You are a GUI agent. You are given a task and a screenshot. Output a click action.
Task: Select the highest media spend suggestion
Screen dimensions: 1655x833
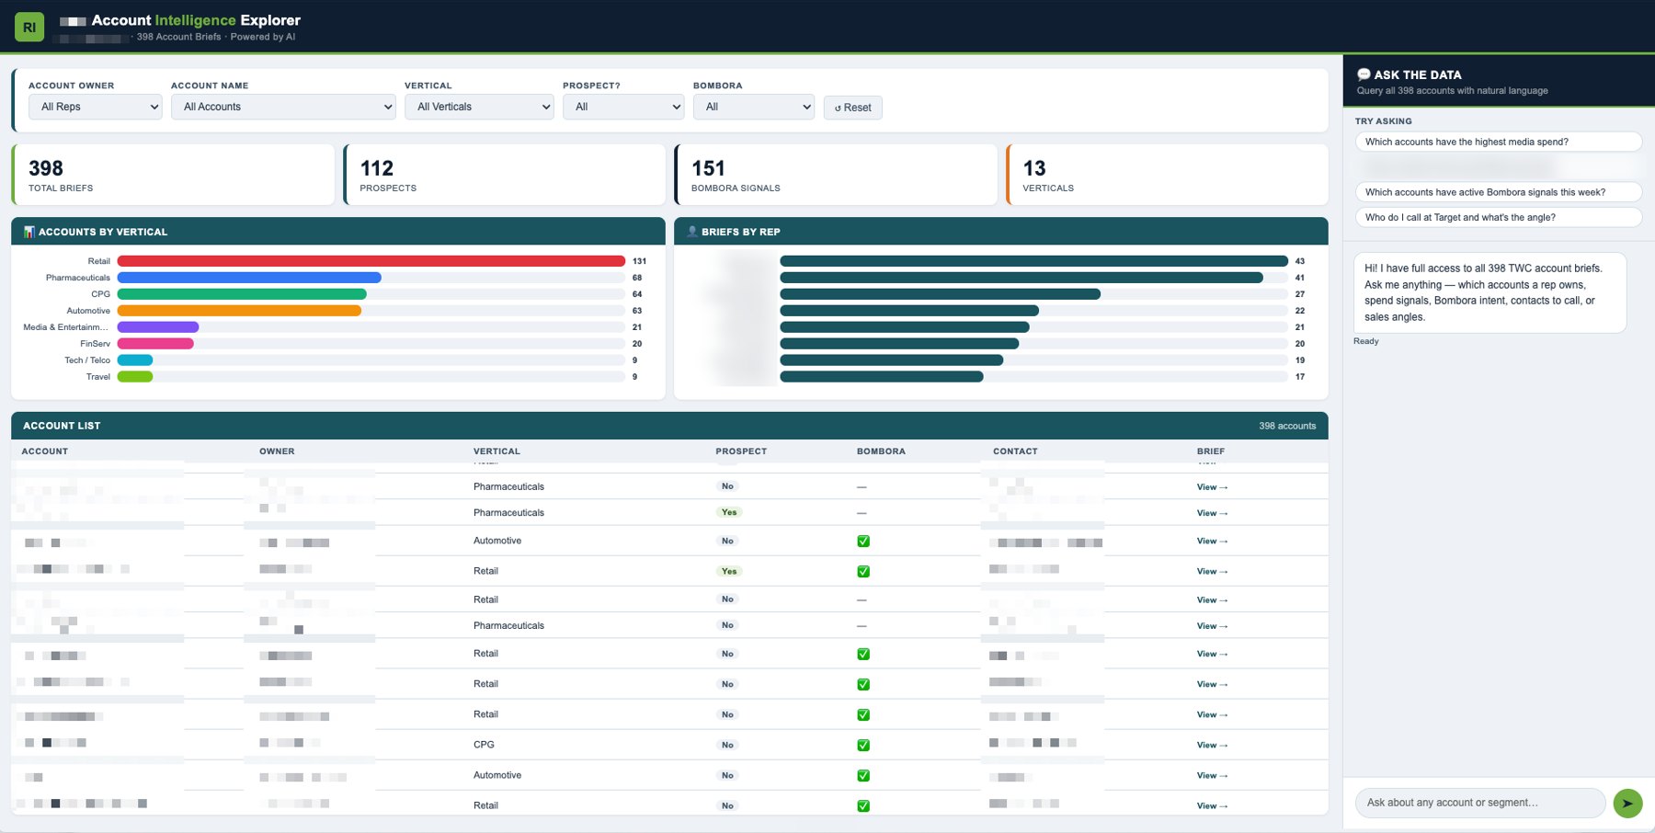point(1499,142)
